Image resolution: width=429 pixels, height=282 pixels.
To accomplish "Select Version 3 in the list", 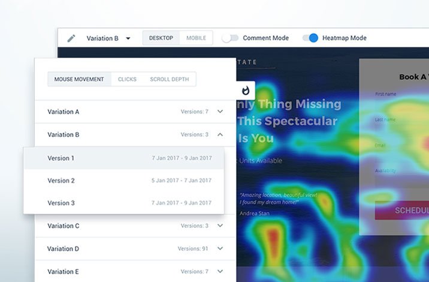I will pos(123,203).
